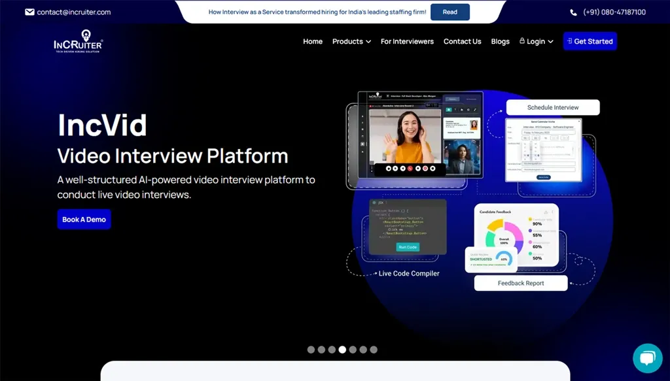The width and height of the screenshot is (670, 381).
Task: Click the envelope email icon
Action: [x=29, y=12]
